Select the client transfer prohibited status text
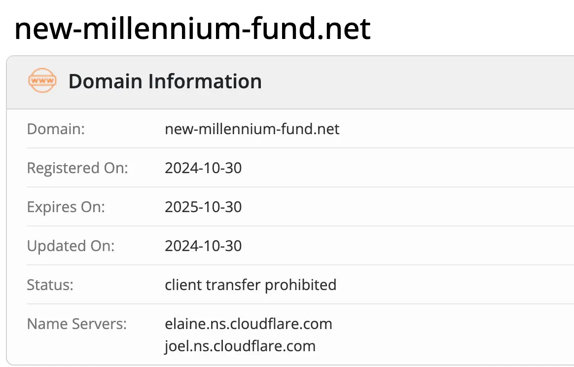The width and height of the screenshot is (574, 367). [x=251, y=285]
